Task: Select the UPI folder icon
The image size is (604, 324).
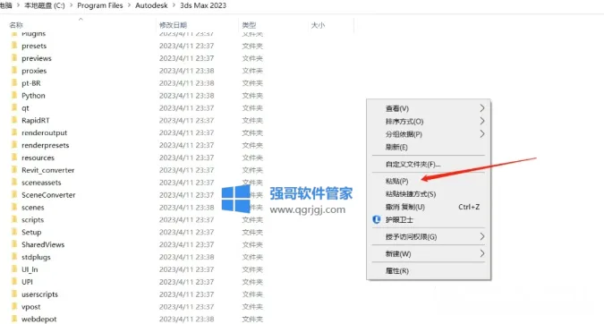Action: 14,281
